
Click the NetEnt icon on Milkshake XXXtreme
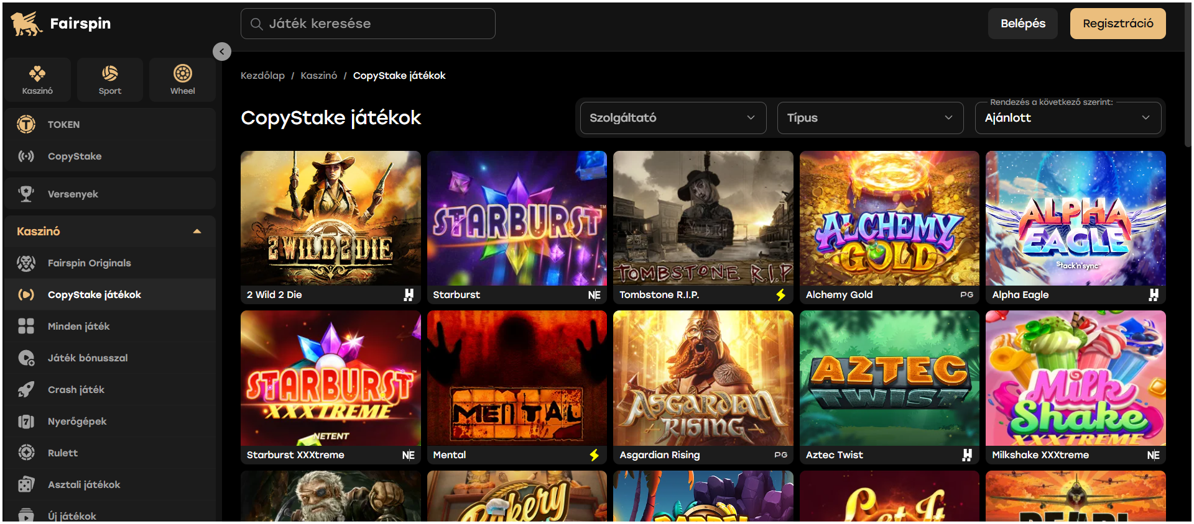coord(1154,455)
